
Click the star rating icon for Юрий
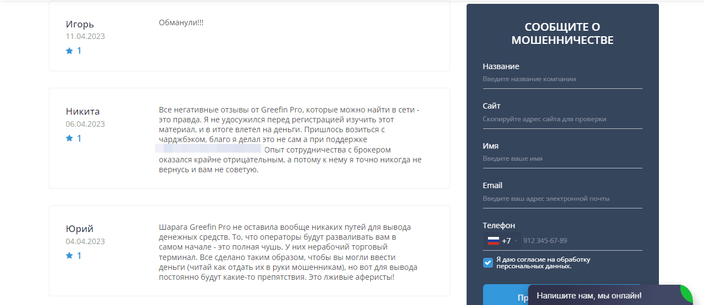click(70, 256)
